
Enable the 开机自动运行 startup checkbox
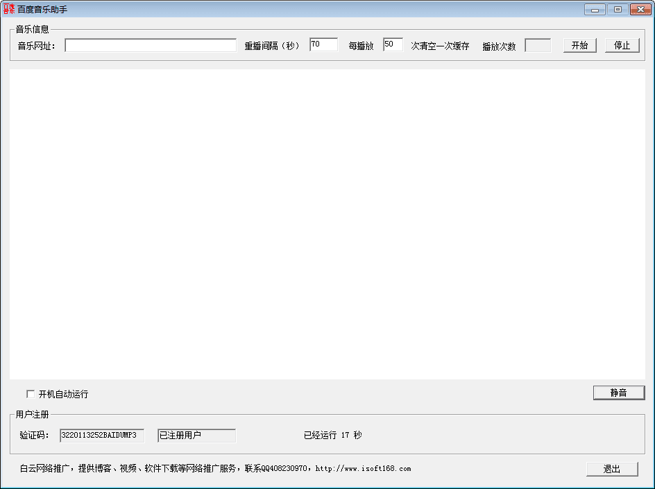[31, 393]
